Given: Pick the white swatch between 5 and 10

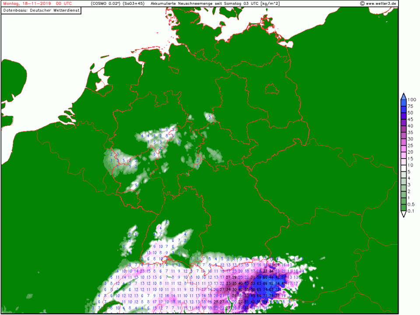Looking at the screenshot, I should point(404,168).
